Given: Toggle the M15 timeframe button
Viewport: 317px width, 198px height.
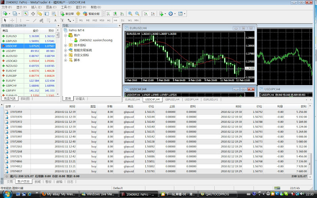Looking at the screenshot, I should [x=94, y=20].
